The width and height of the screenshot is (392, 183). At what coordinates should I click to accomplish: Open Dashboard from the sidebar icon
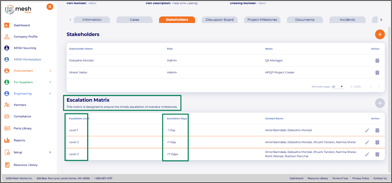pyautogui.click(x=7, y=25)
